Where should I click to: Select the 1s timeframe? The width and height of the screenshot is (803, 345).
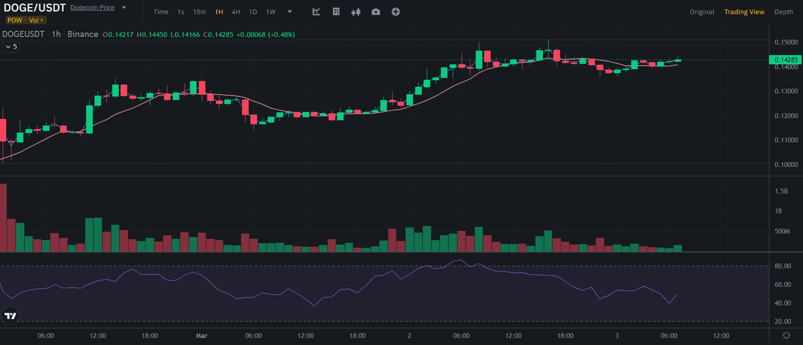pyautogui.click(x=181, y=12)
